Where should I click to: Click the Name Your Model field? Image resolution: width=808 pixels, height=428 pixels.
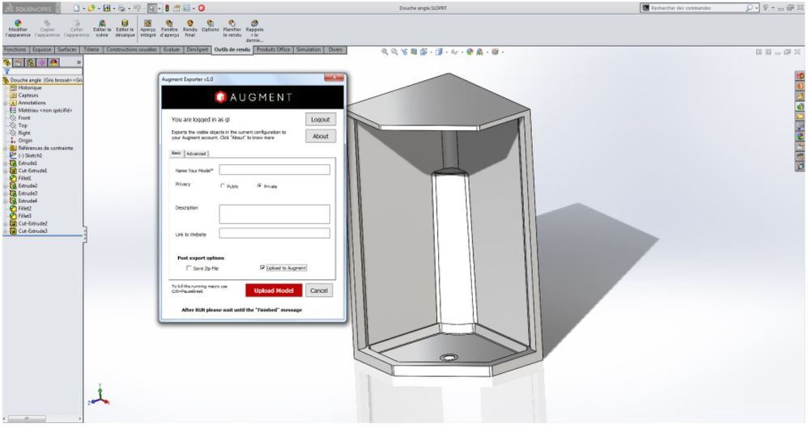click(274, 170)
